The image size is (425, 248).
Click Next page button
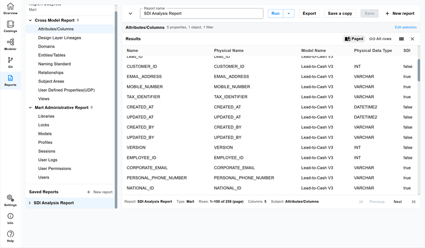point(397,202)
